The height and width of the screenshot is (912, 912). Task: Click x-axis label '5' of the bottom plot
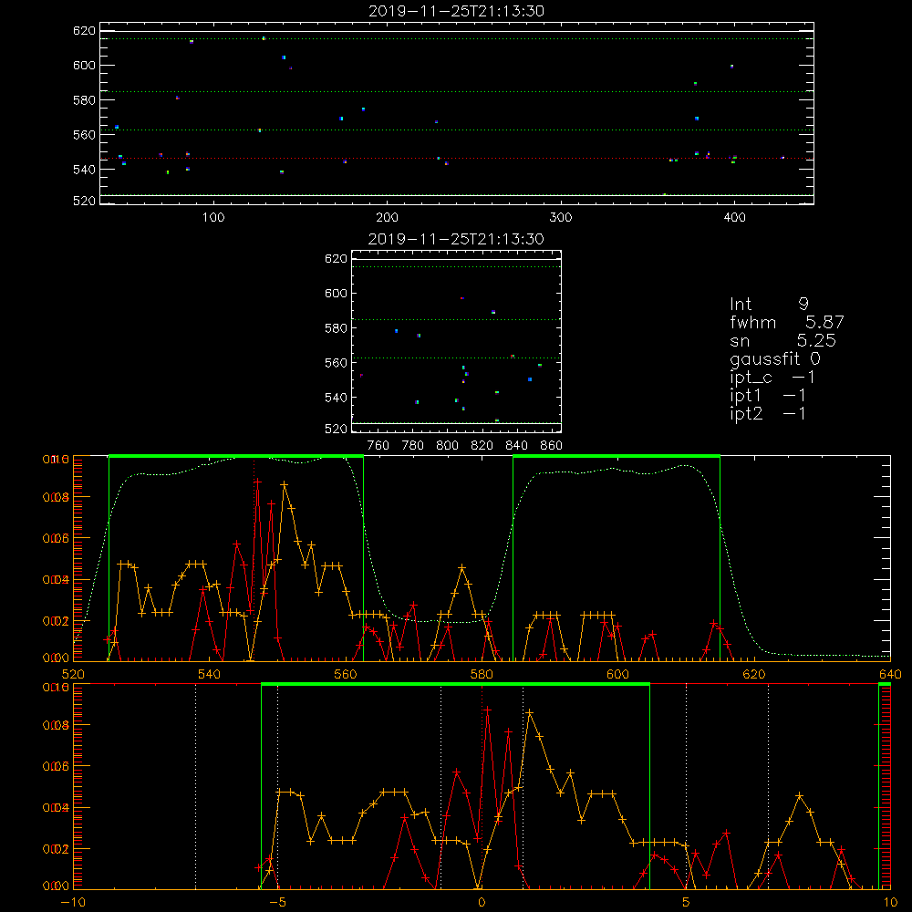(686, 902)
